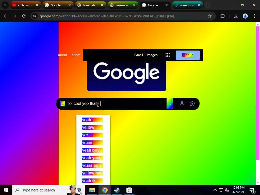Open Google apps grid
The width and height of the screenshot is (260, 195).
tap(168, 55)
